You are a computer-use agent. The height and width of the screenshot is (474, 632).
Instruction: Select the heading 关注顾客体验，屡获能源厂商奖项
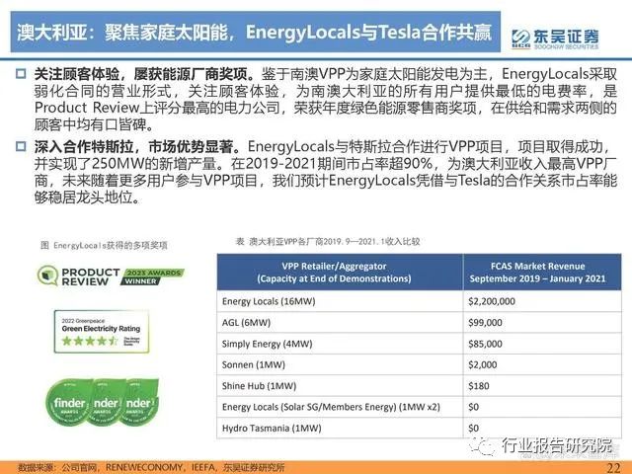144,74
